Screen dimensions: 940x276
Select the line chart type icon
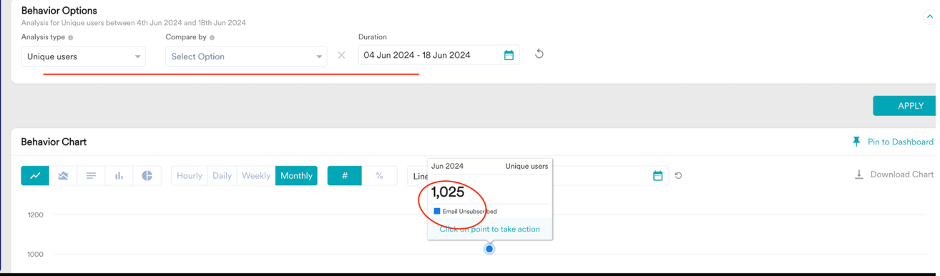(x=35, y=175)
